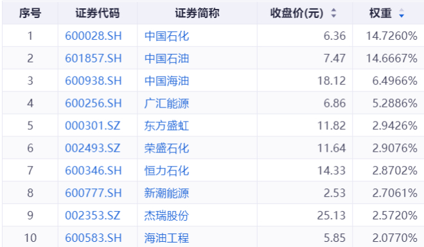Select weight value 2.7061%
Viewport: 424px width, 247px height.
click(x=395, y=193)
